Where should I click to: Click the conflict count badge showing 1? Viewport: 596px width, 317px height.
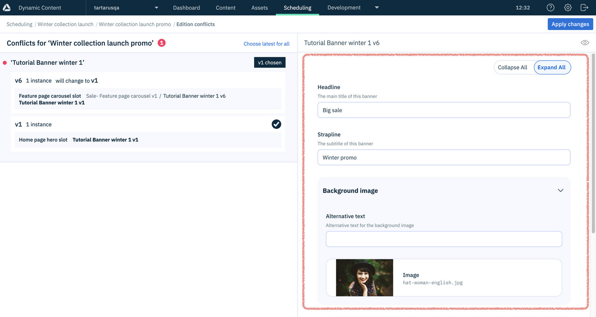pos(162,42)
